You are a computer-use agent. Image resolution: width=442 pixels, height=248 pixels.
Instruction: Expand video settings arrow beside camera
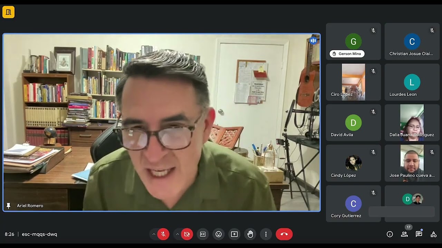point(177,234)
